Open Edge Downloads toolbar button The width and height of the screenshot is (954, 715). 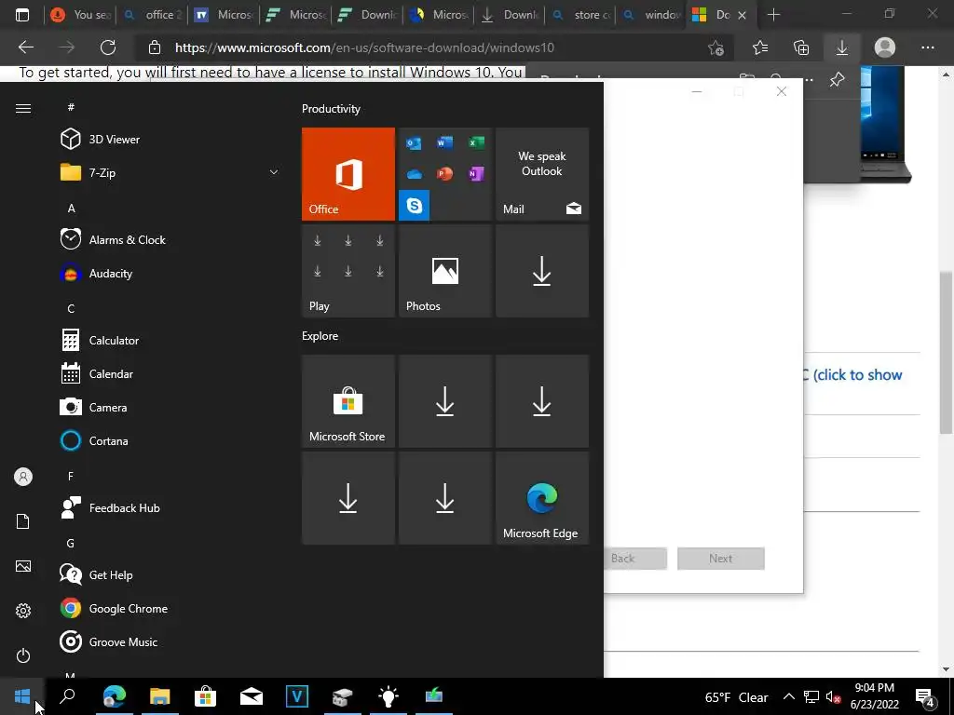click(842, 47)
